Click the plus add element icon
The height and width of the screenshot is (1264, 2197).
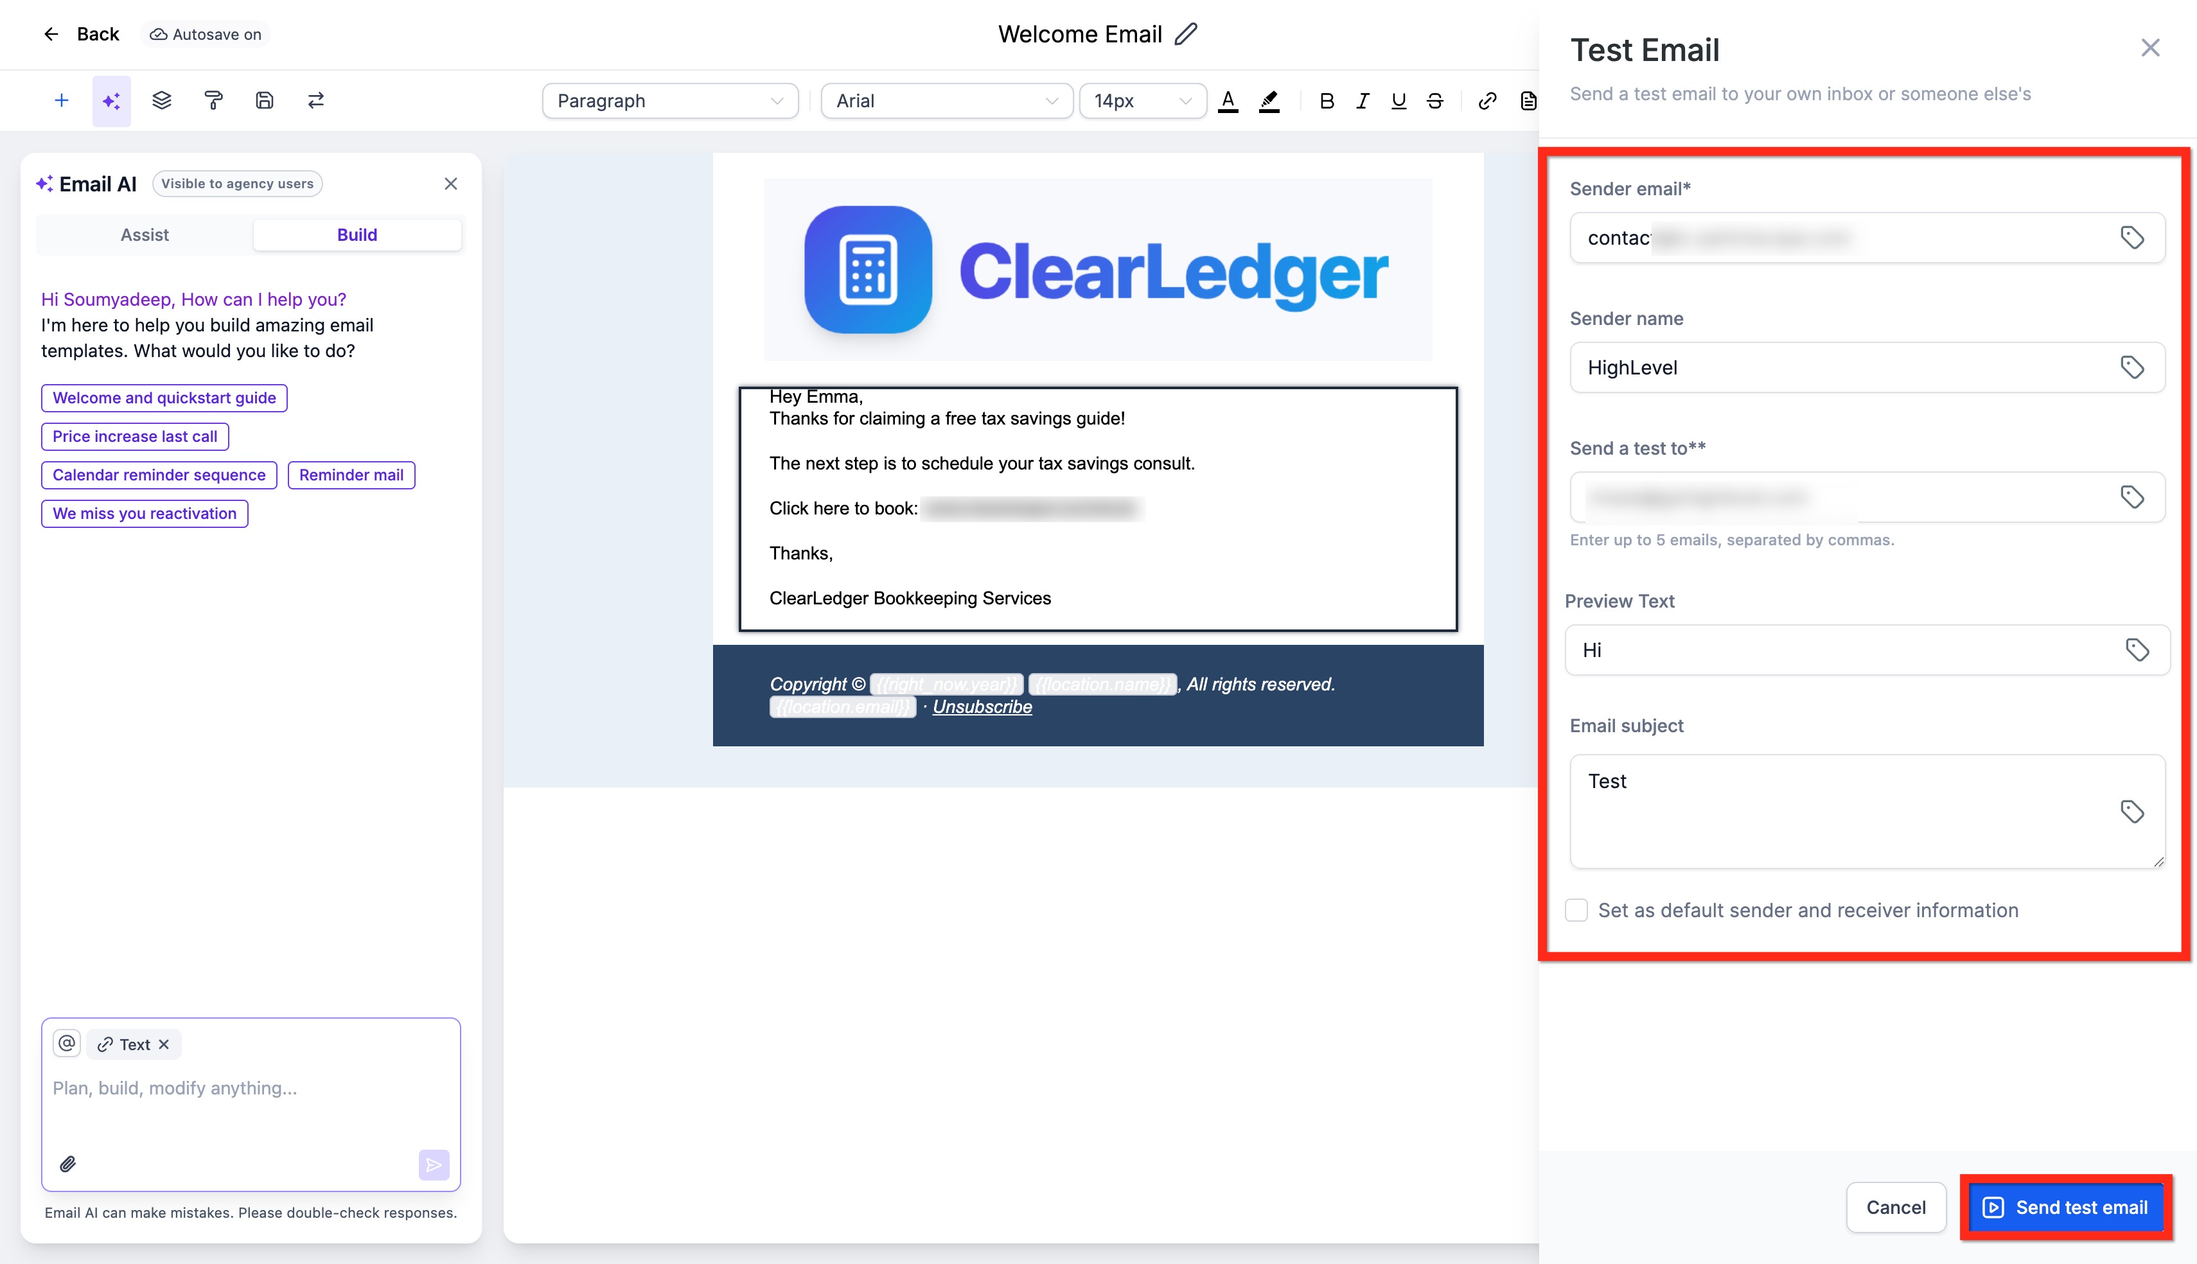coord(62,101)
